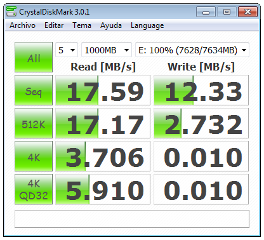Click the Seq write result 12.33

click(x=201, y=90)
